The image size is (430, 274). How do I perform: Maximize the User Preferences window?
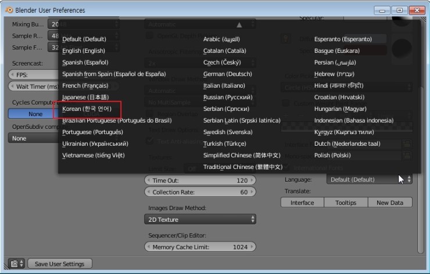[400, 10]
